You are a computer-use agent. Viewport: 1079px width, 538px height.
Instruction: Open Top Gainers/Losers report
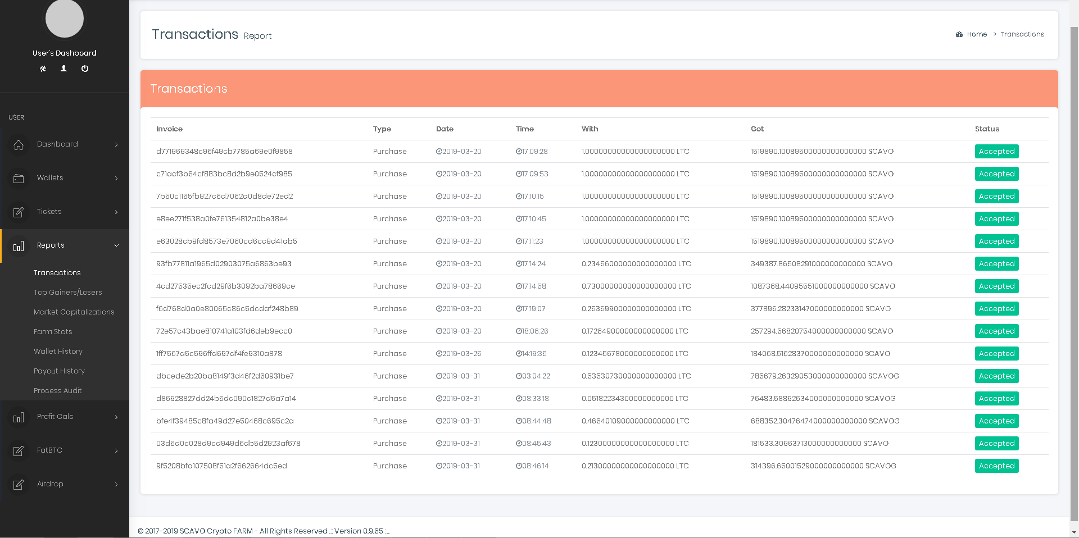(67, 292)
